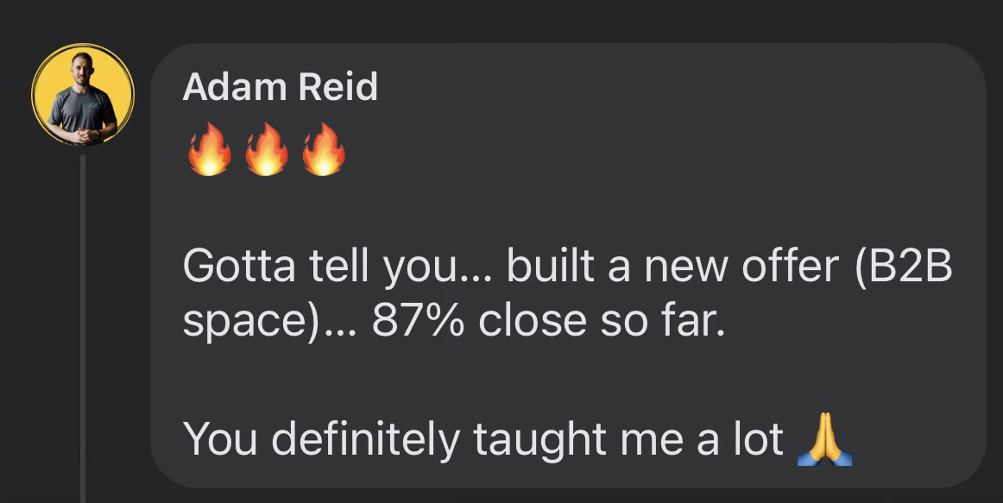Screen dimensions: 1003x503
Task: Open Adam Reid's profile picture
Action: pyautogui.click(x=83, y=97)
